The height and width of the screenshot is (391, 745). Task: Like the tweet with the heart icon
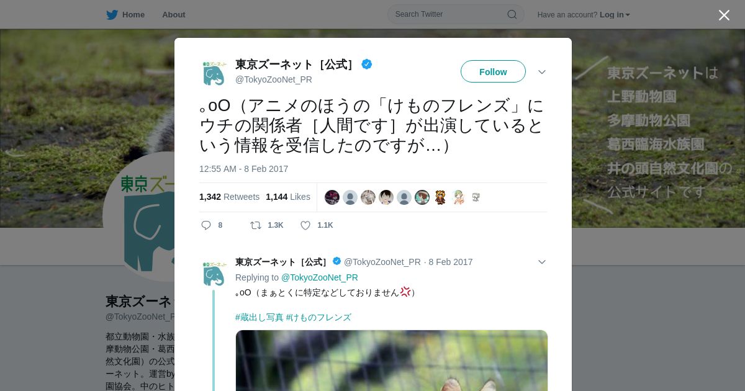click(305, 225)
